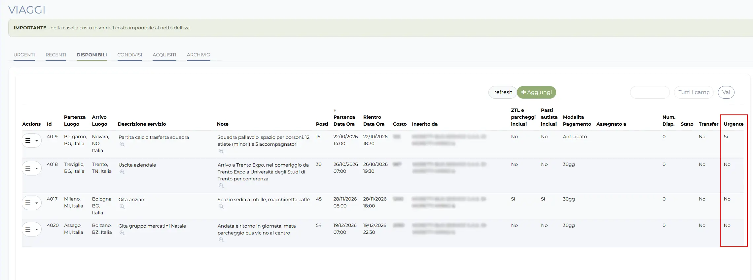Switch to the URGENTI tab
The width and height of the screenshot is (753, 280).
24,55
